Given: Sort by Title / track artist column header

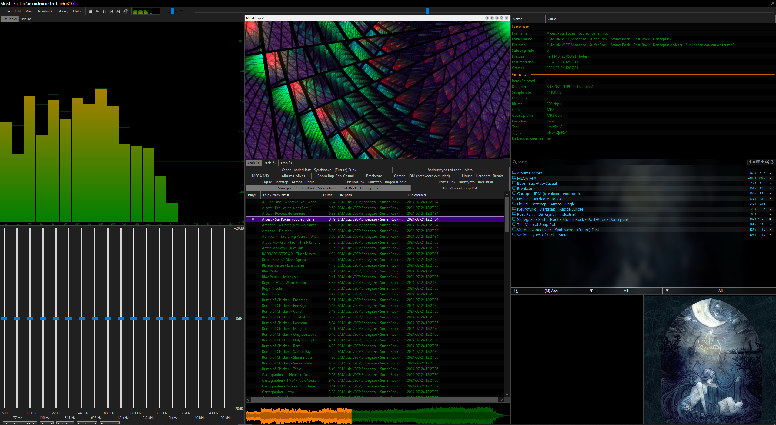Looking at the screenshot, I should click(290, 195).
